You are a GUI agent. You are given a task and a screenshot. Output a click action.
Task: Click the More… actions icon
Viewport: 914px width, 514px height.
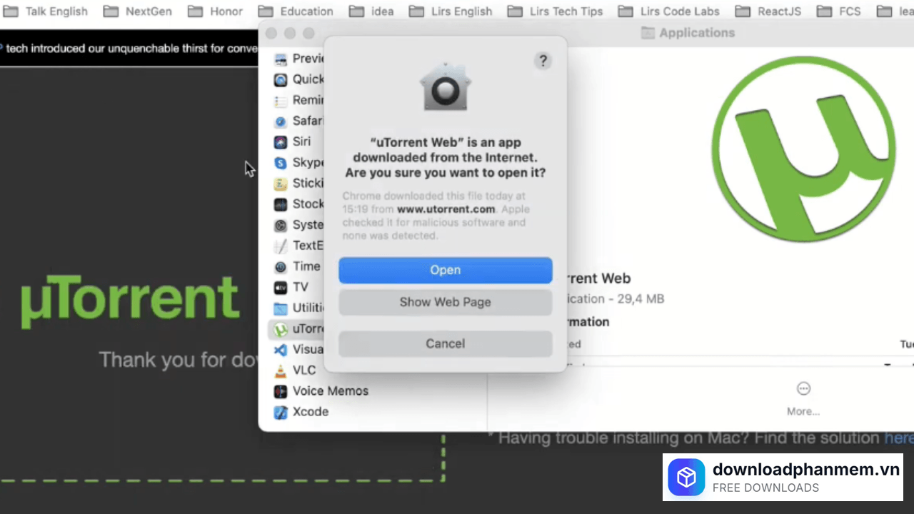[x=803, y=389]
